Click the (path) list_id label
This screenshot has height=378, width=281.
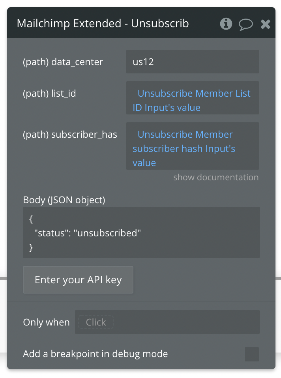(49, 94)
